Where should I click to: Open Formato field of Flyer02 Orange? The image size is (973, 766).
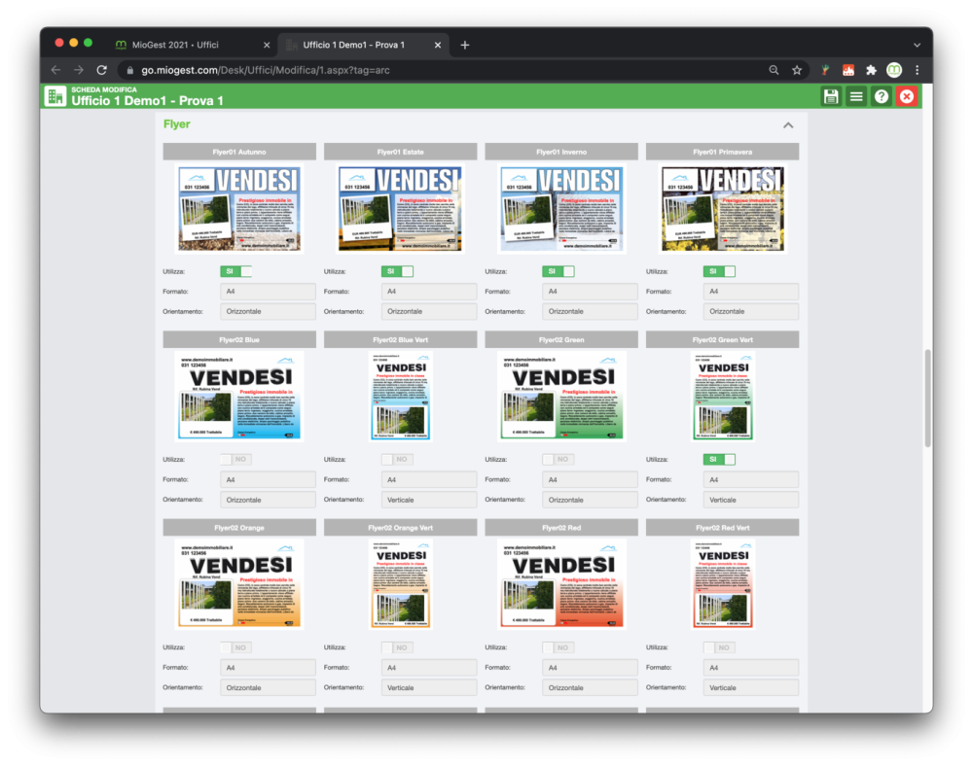pyautogui.click(x=269, y=668)
